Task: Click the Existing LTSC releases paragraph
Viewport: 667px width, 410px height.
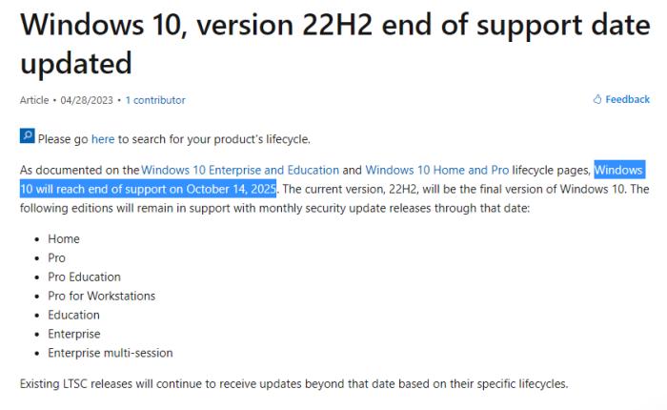Action: pyautogui.click(x=293, y=384)
